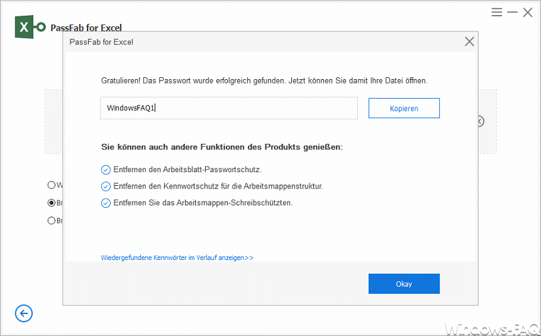Select the third radio option

pos(52,220)
